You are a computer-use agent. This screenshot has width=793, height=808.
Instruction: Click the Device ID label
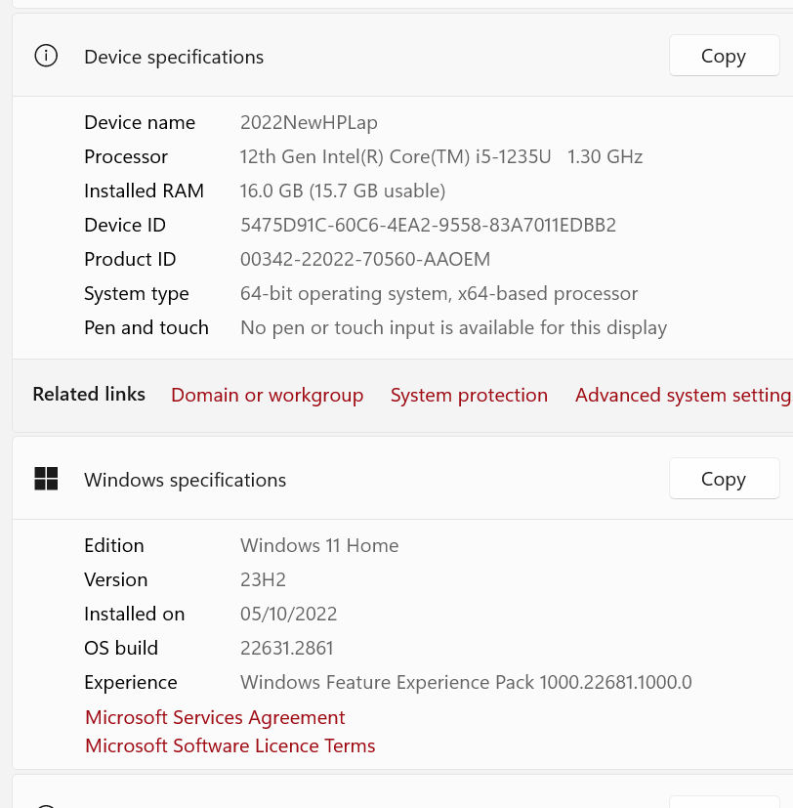coord(125,225)
